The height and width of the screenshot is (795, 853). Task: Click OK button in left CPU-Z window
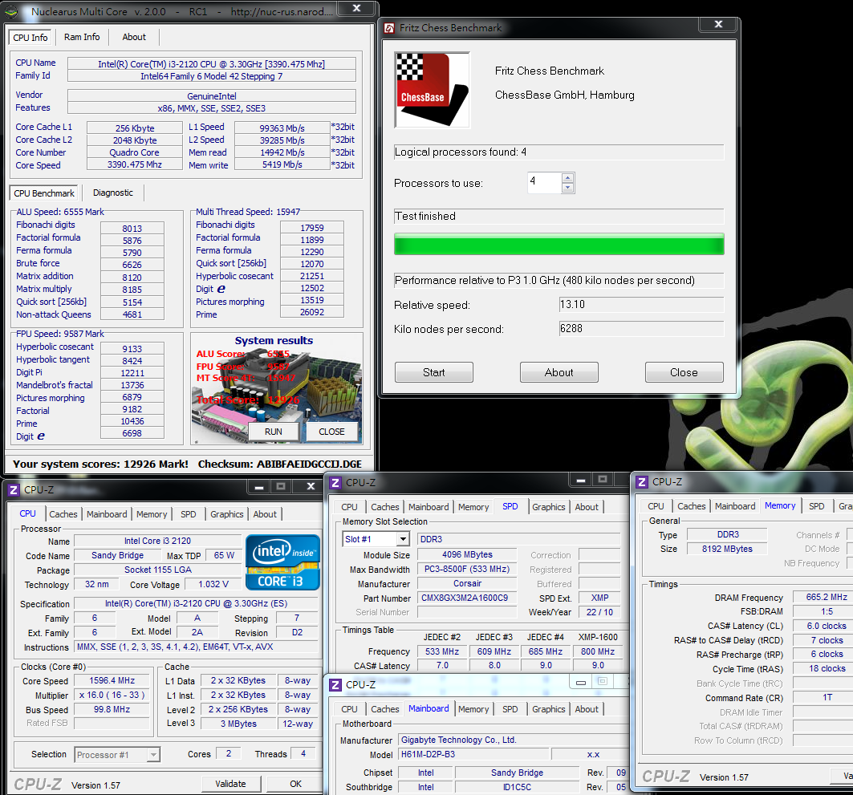point(295,784)
